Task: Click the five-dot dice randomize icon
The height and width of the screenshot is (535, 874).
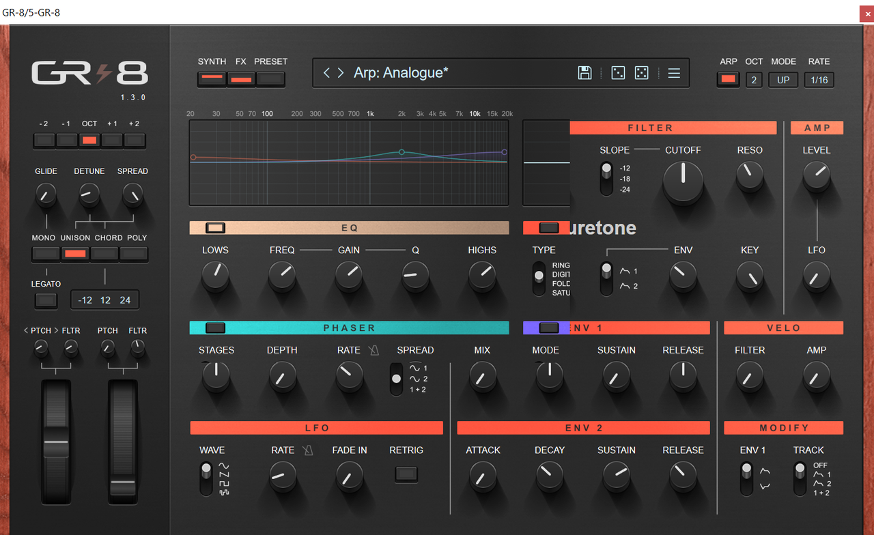Action: tap(641, 73)
